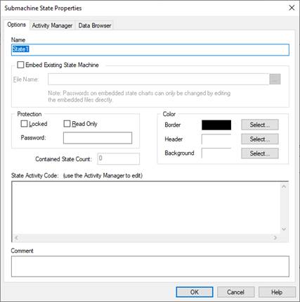The height and width of the screenshot is (302, 300).
Task: Click the white Header color swatch
Action: pos(216,139)
